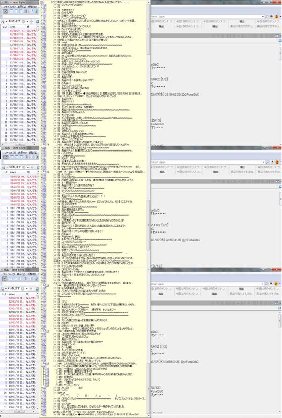The width and height of the screenshot is (282, 418).
Task: Click the orange number 2 icon in the middle window
Action: pyautogui.click(x=276, y=162)
